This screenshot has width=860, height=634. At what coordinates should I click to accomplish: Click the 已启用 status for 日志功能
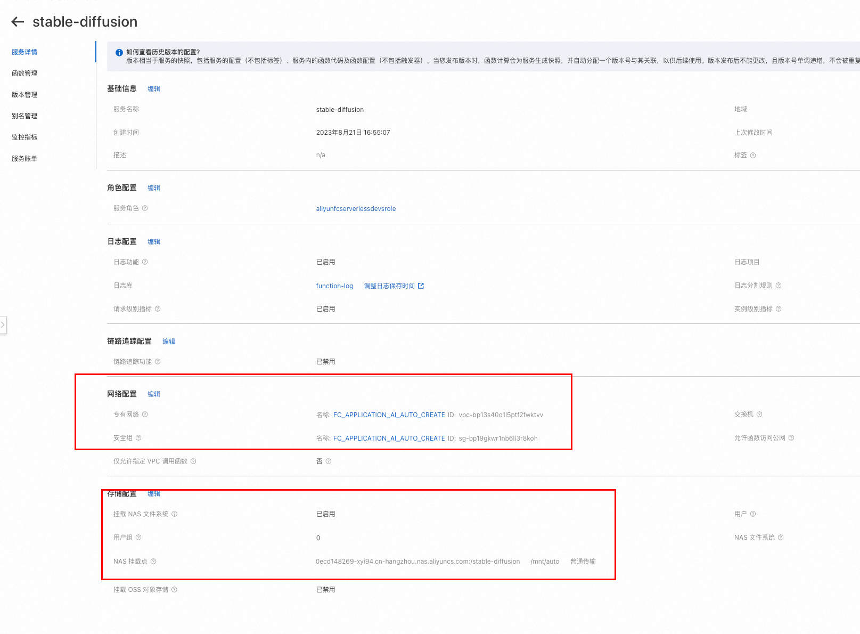tap(325, 262)
